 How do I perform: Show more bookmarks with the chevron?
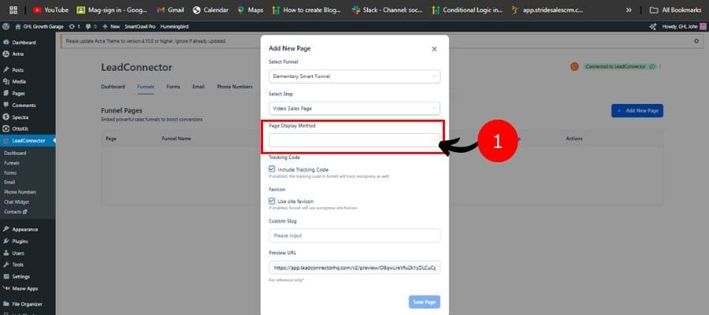(x=629, y=10)
